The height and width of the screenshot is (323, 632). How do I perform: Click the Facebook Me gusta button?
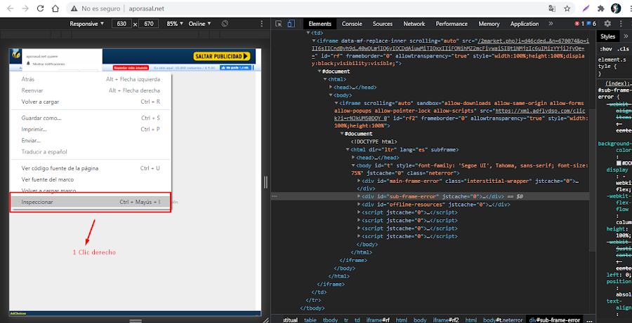click(236, 67)
